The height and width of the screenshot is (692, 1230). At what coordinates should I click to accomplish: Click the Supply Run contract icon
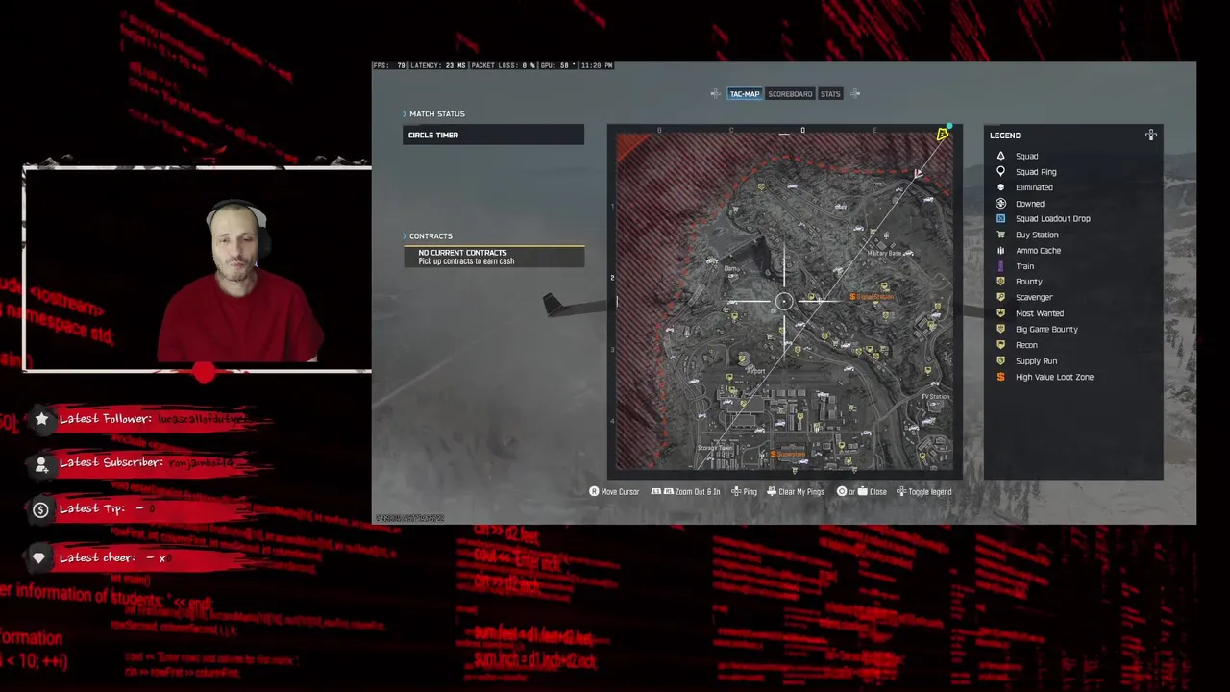coord(1000,360)
